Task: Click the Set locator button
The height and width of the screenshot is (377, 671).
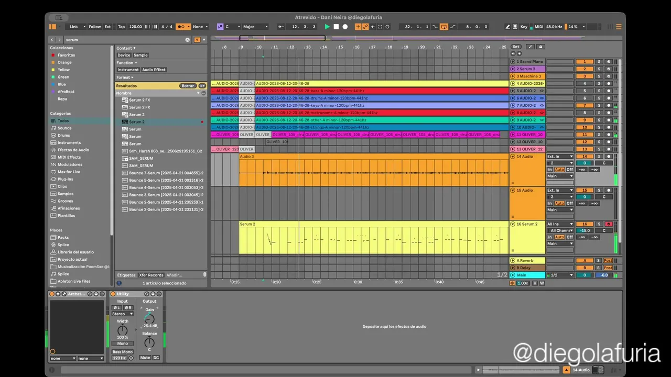Action: 516,47
